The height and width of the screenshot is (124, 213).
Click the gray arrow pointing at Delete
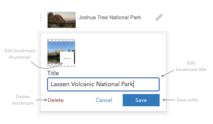tap(41, 100)
